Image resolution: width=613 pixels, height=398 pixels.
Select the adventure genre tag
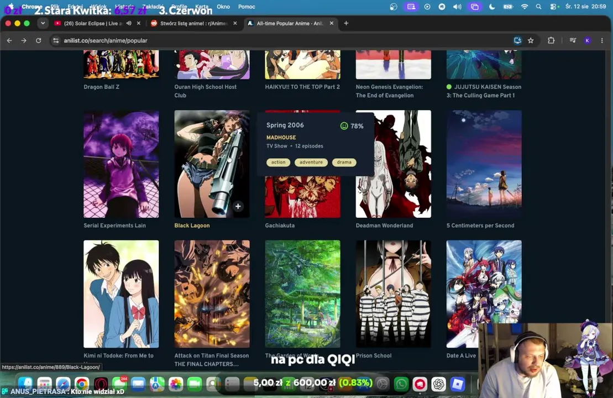pyautogui.click(x=311, y=162)
